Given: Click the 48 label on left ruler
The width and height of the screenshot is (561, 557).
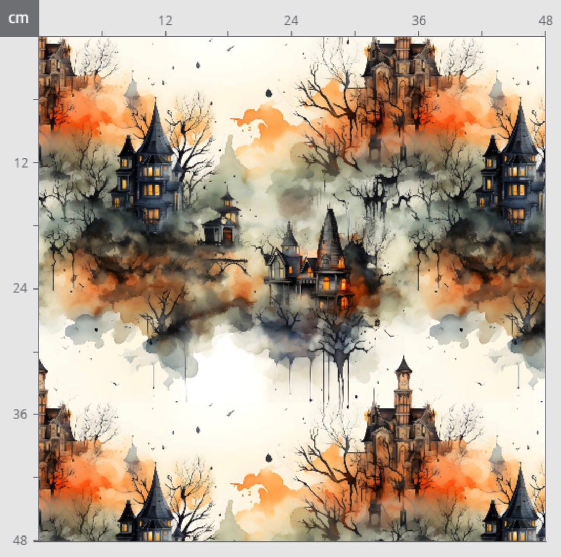Looking at the screenshot, I should pos(19,539).
